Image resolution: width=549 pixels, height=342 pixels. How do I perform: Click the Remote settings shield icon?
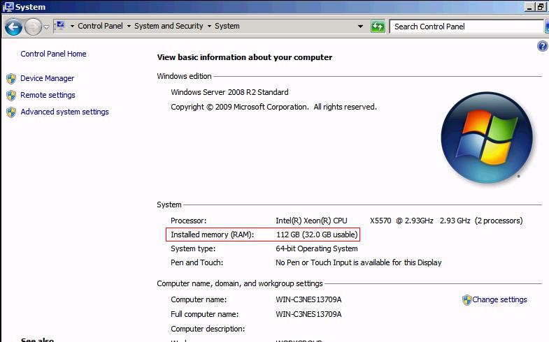point(11,96)
